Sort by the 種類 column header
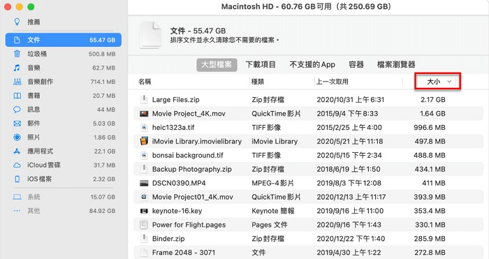 click(x=258, y=82)
